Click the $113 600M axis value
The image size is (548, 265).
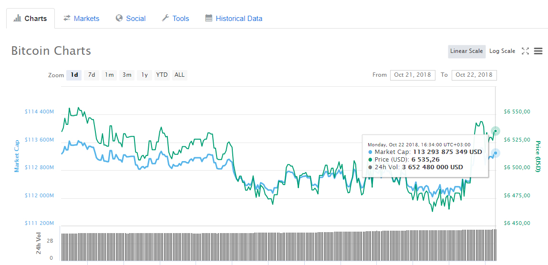coord(40,140)
